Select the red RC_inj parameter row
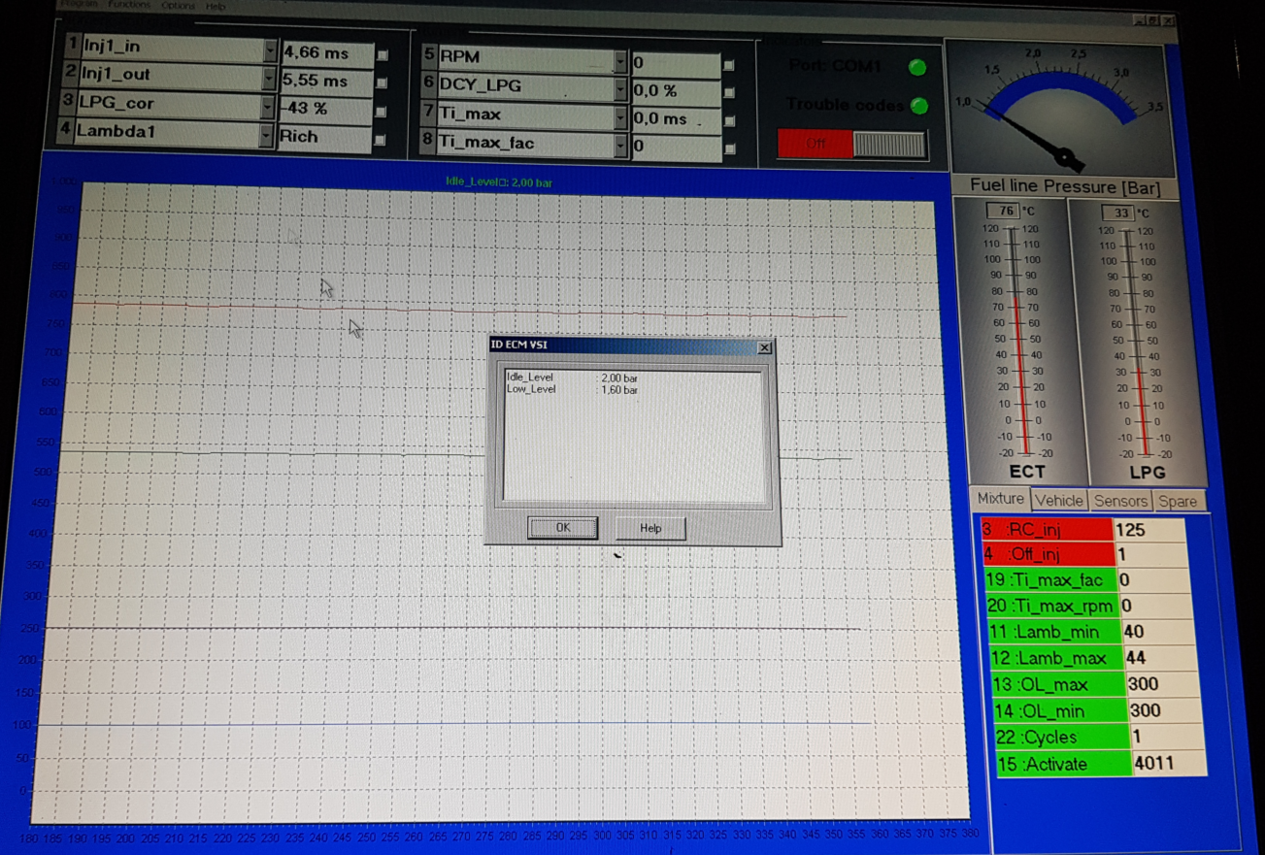Viewport: 1265px width, 855px height. pos(1047,530)
